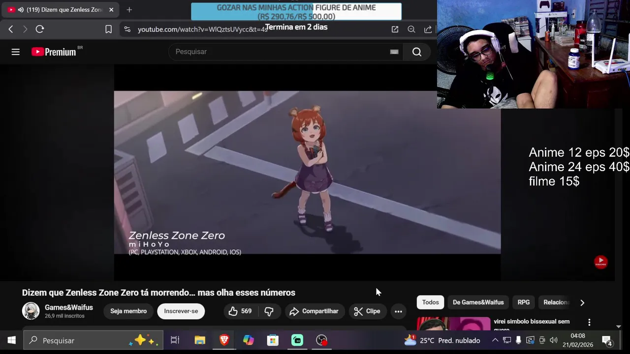Click the Windows taskbar Pesquisar search box
This screenshot has width=630, height=354.
tap(93, 340)
